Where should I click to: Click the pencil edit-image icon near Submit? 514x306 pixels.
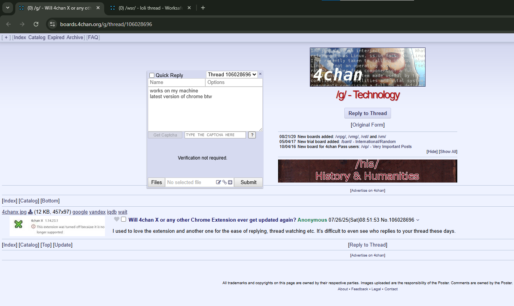218,183
